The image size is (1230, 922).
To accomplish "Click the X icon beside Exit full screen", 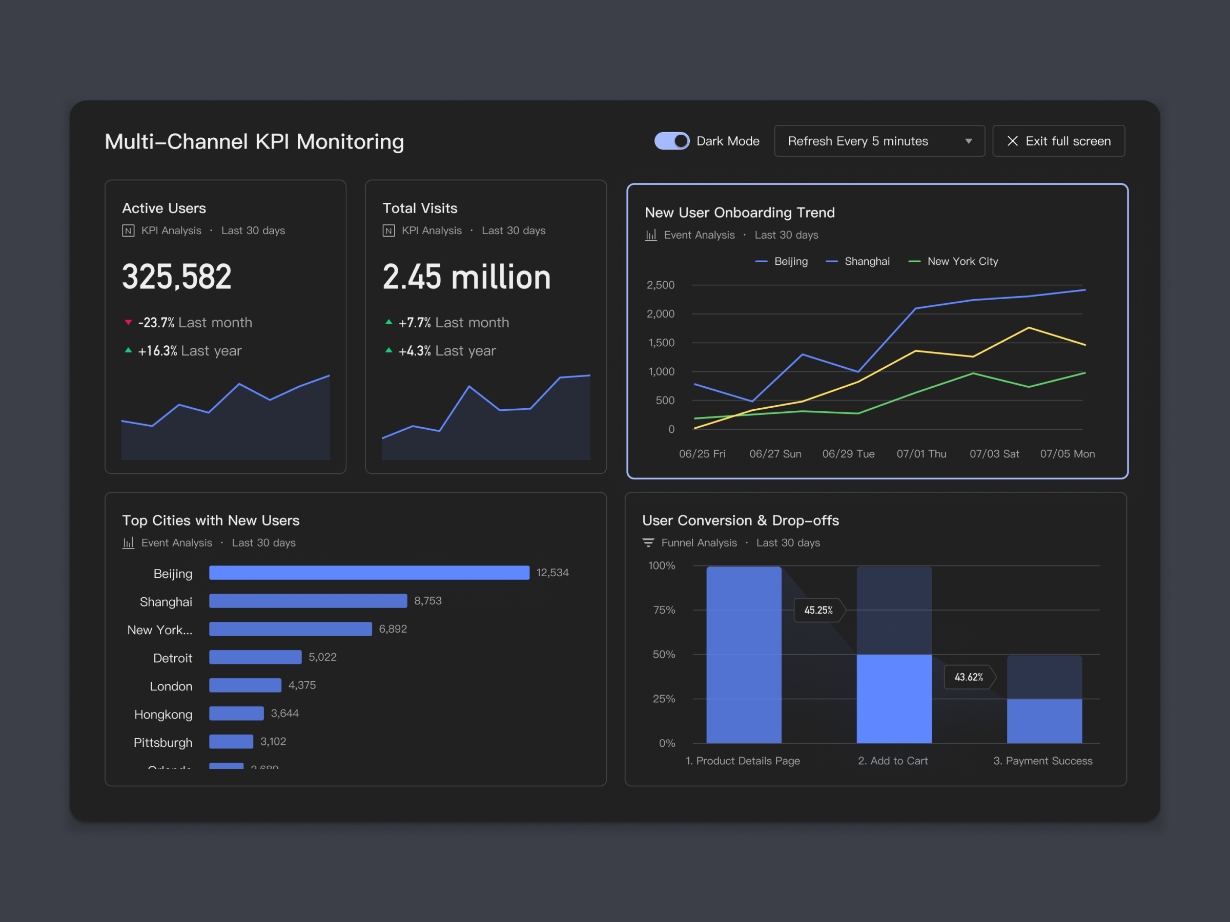I will pyautogui.click(x=1013, y=141).
